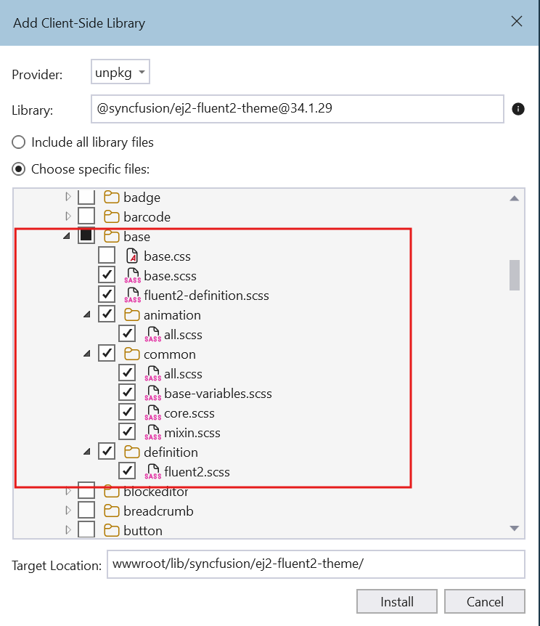
Task: Click the badge folder icon
Action: click(112, 198)
